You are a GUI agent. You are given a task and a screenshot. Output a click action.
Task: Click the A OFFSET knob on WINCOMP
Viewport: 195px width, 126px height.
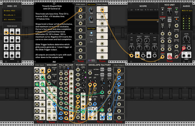(54, 70)
